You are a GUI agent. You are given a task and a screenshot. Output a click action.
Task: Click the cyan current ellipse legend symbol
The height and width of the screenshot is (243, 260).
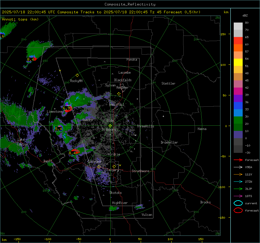(238, 203)
